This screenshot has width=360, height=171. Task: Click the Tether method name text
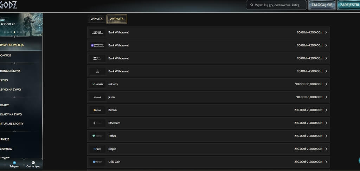coord(112,136)
